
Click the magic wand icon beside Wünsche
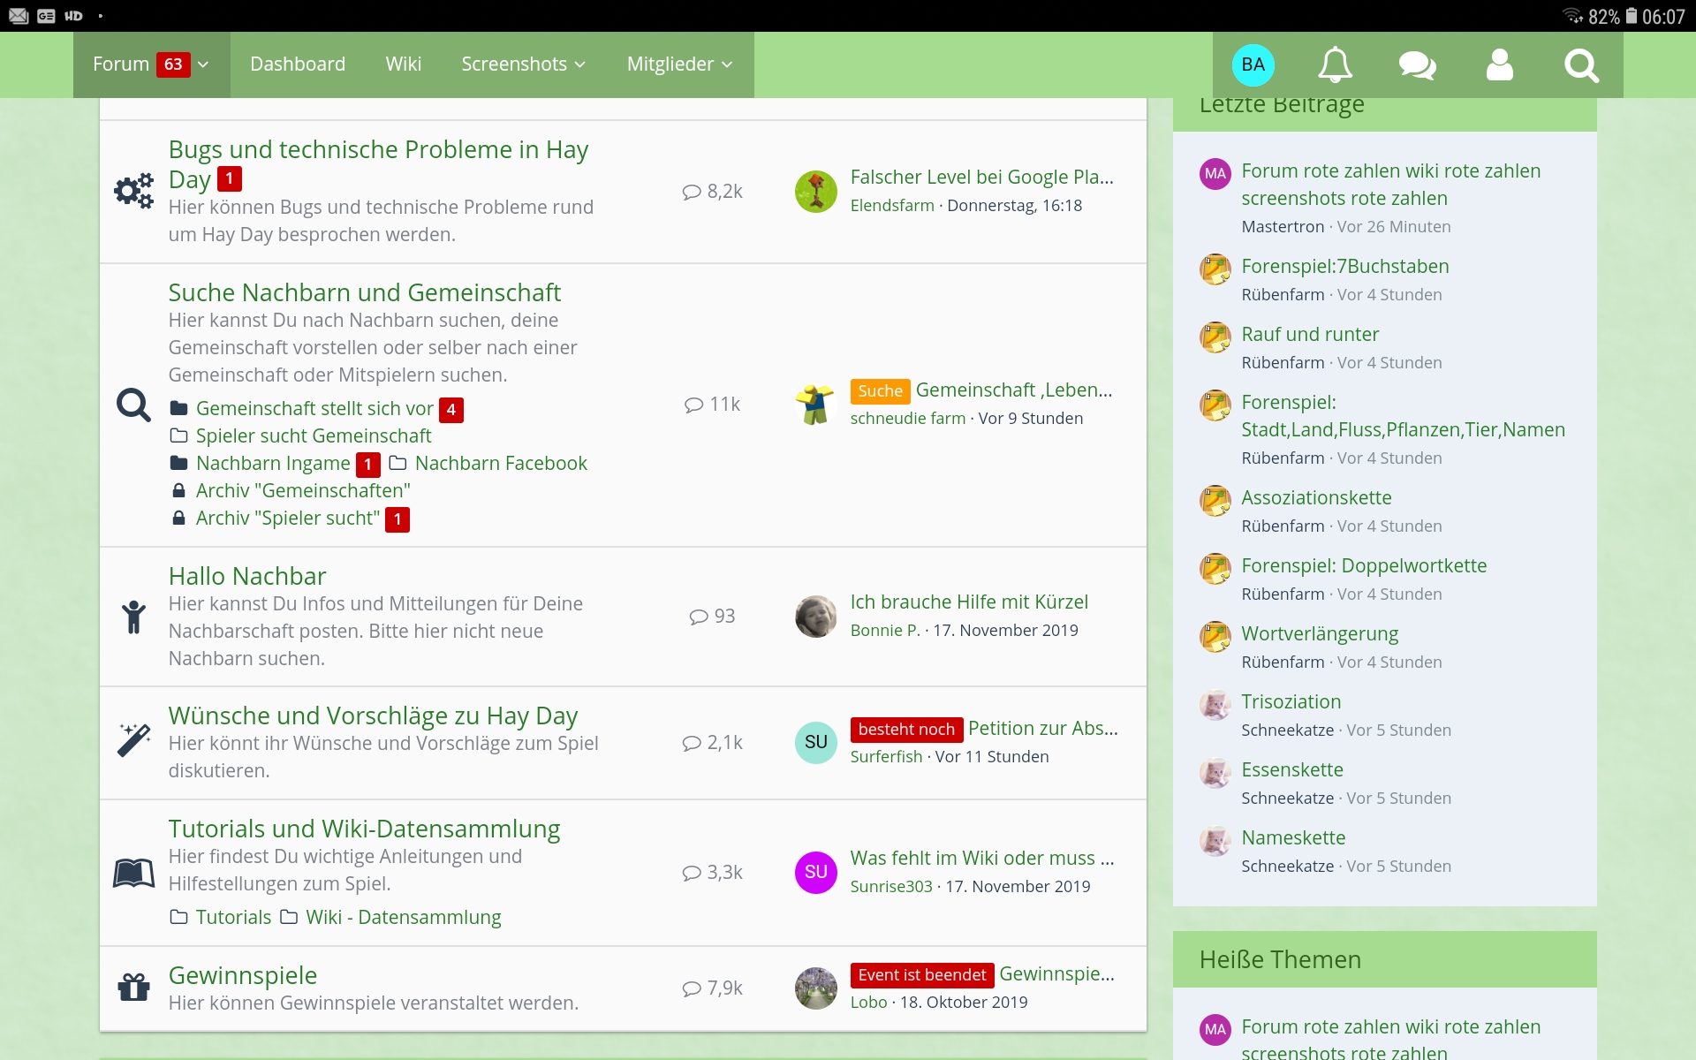pos(133,740)
